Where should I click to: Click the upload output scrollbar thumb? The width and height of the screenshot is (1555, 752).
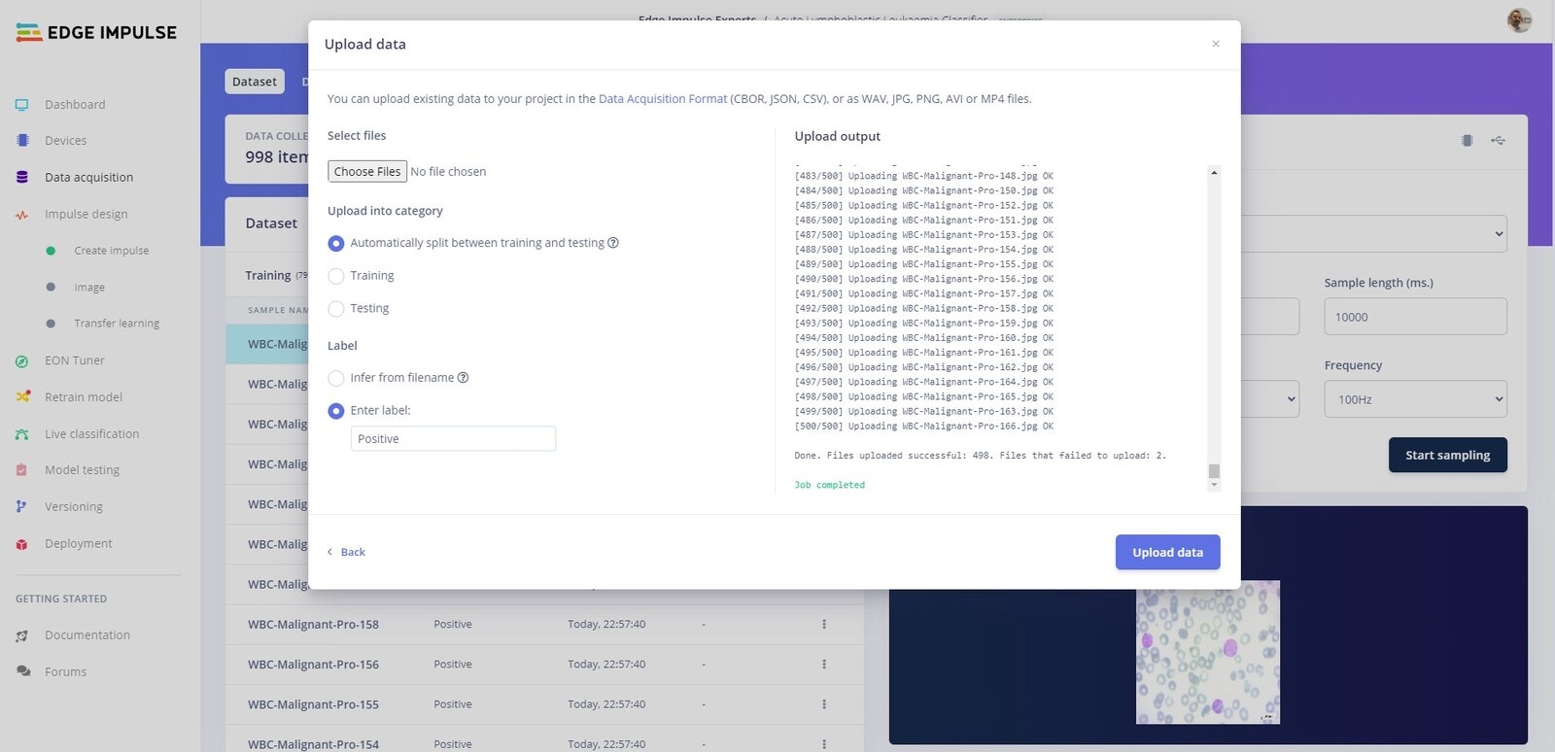1214,471
